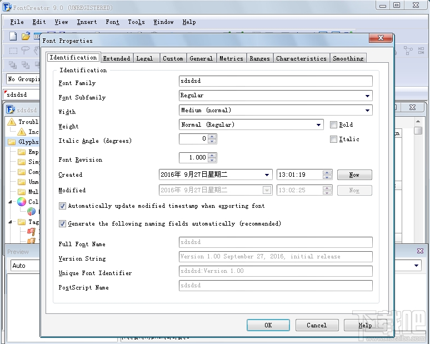The height and width of the screenshot is (344, 430).
Task: Open the Weight dropdown
Action: click(318, 125)
